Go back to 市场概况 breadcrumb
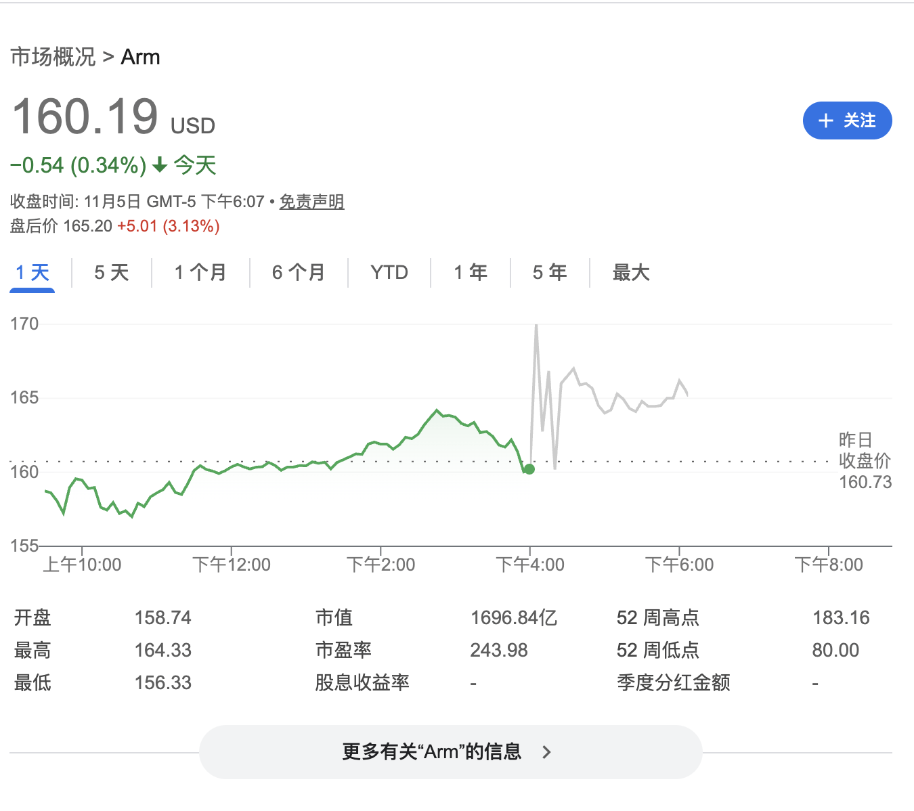 click(53, 57)
